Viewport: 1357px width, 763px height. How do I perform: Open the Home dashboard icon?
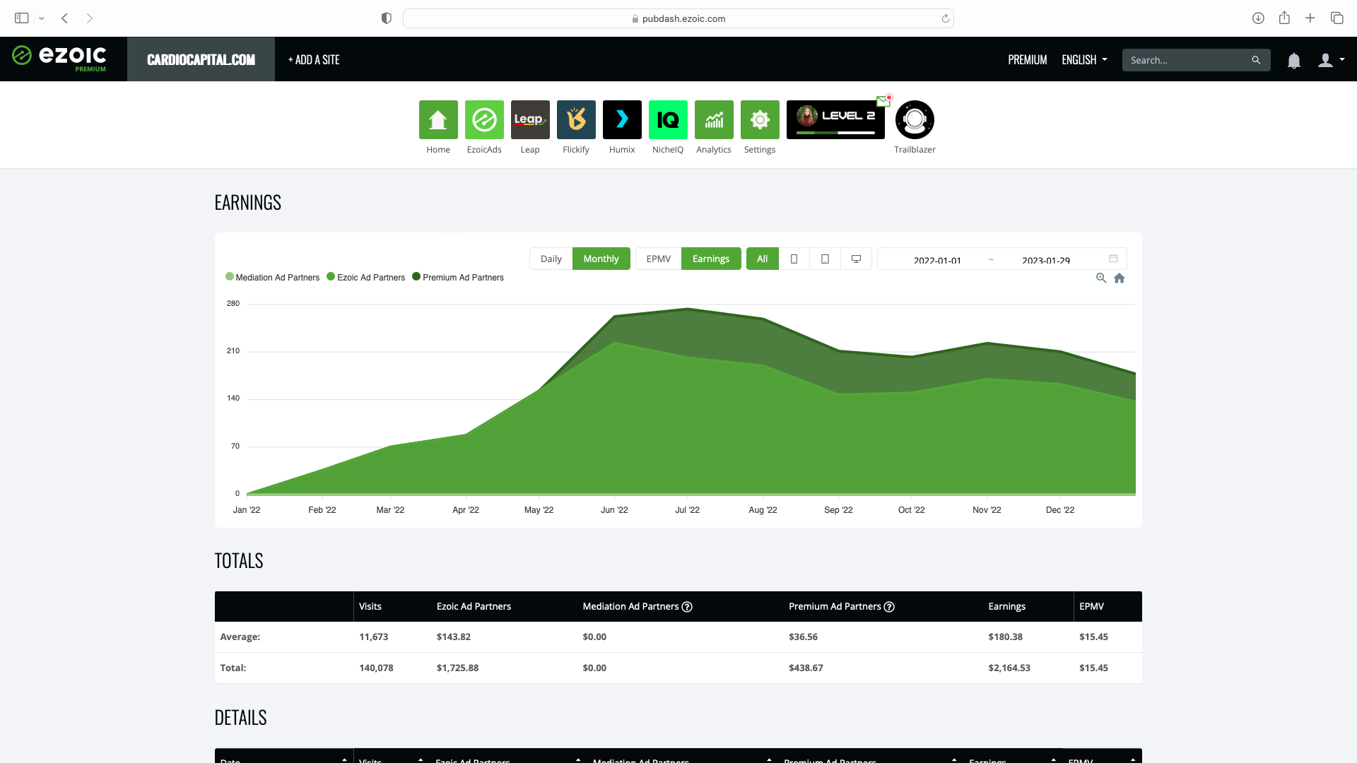pos(438,119)
